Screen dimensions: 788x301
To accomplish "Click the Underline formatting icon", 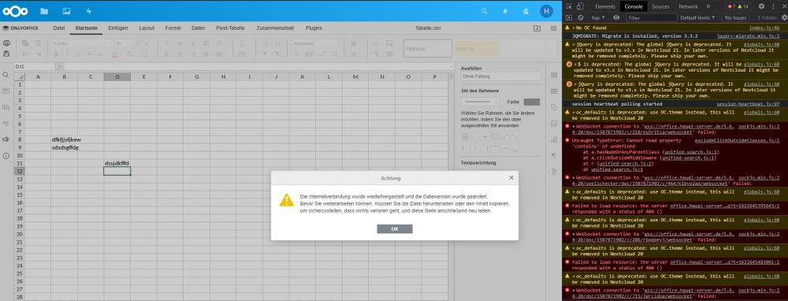I will [x=78, y=54].
